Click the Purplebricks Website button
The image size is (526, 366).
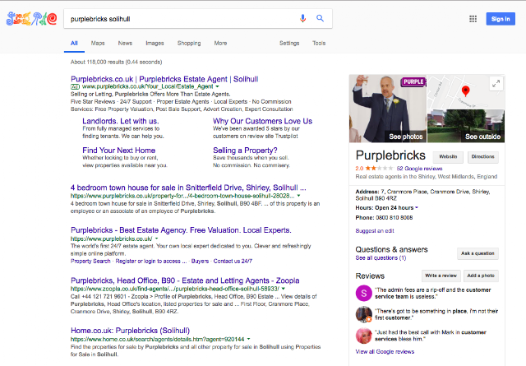click(448, 157)
